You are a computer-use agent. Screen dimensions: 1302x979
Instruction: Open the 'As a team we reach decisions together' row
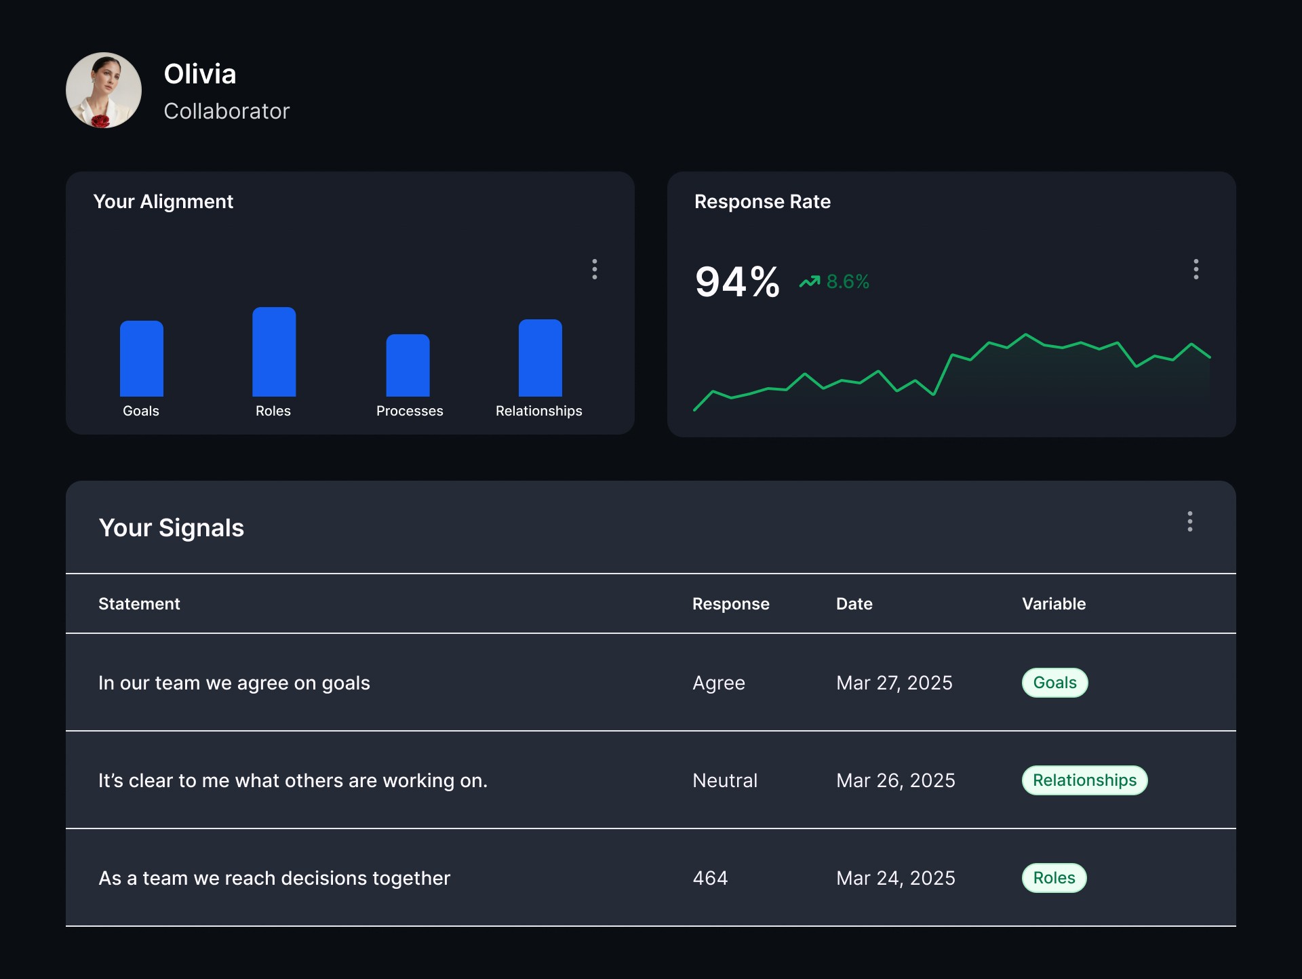[651, 878]
